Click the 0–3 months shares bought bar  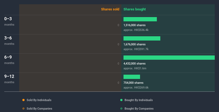(140, 19)
